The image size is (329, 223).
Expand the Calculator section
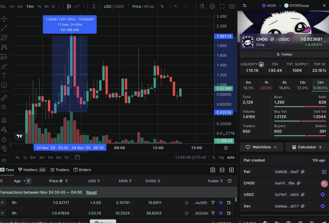point(307,147)
